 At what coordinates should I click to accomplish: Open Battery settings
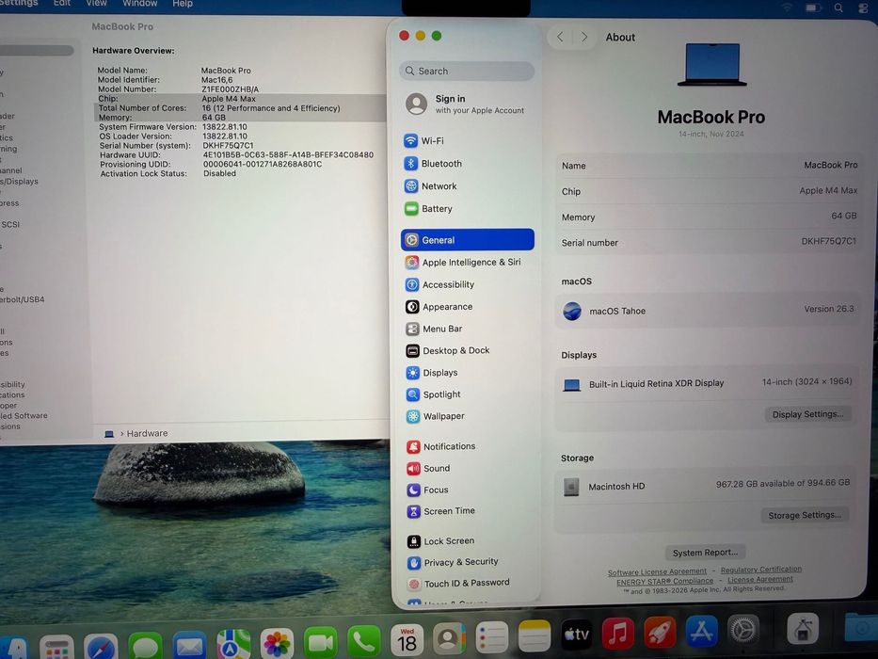467,208
